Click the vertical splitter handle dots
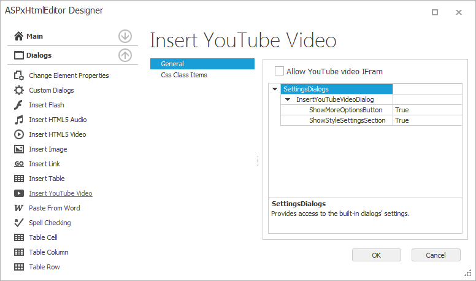This screenshot has height=281, width=476. pyautogui.click(x=258, y=161)
